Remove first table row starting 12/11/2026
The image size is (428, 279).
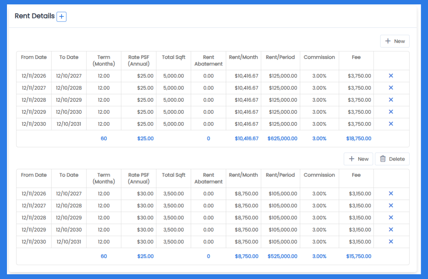[391, 76]
